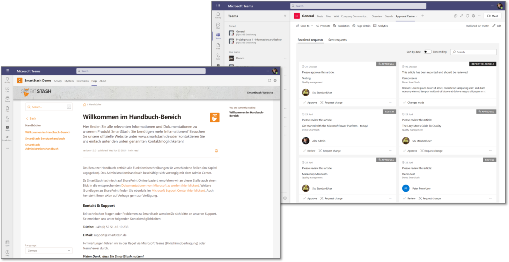Open more options ellipsis in General header
Screen dimensions: 509x262
(x=479, y=16)
